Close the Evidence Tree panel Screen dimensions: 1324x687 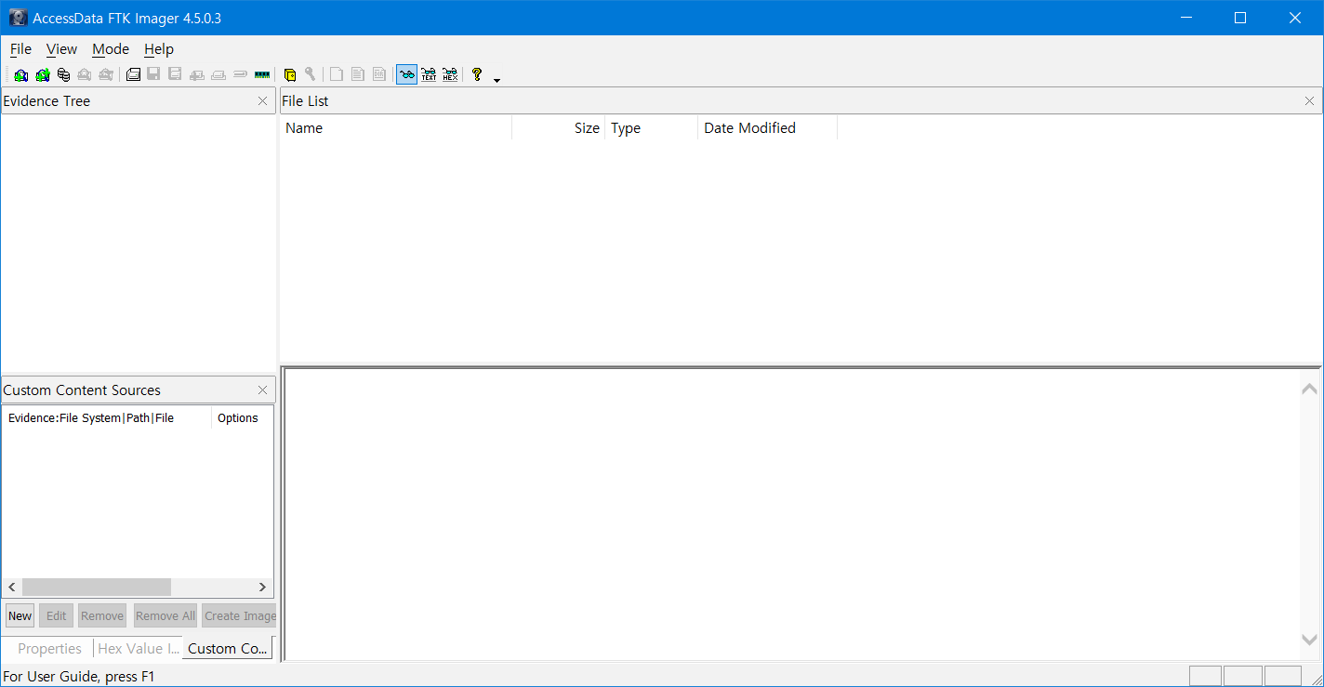(263, 101)
